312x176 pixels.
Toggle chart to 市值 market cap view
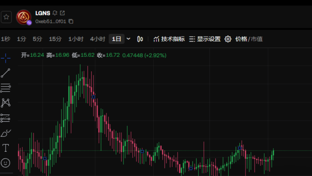(257, 39)
